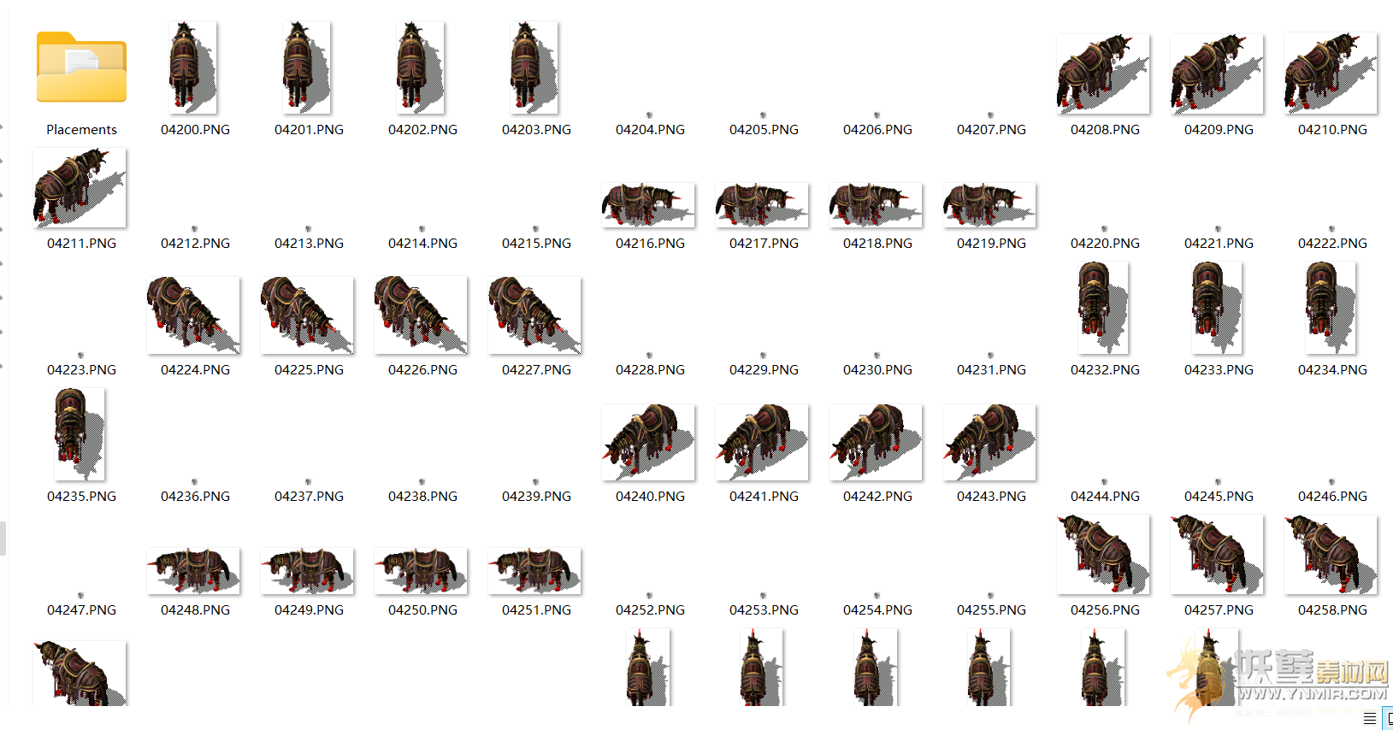Click the 04230.PNG file name
The image size is (1393, 730).
877,370
